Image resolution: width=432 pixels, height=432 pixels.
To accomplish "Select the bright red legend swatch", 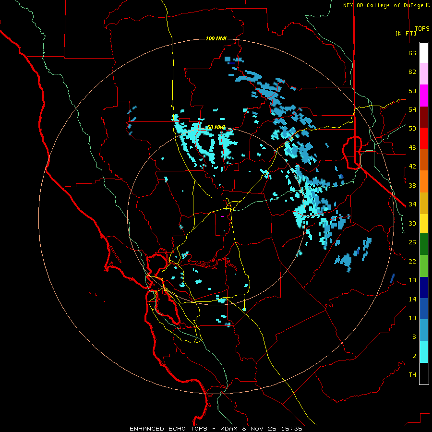I will [x=424, y=138].
